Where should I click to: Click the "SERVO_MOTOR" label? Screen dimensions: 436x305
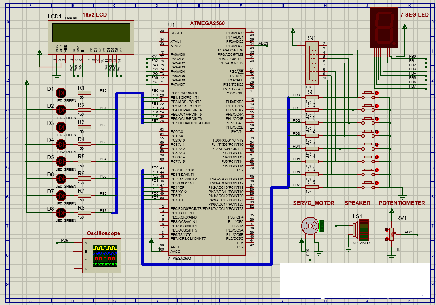click(x=314, y=203)
